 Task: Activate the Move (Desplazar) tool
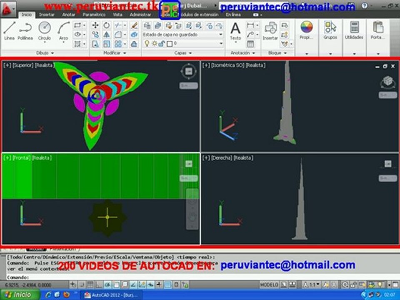[95, 25]
